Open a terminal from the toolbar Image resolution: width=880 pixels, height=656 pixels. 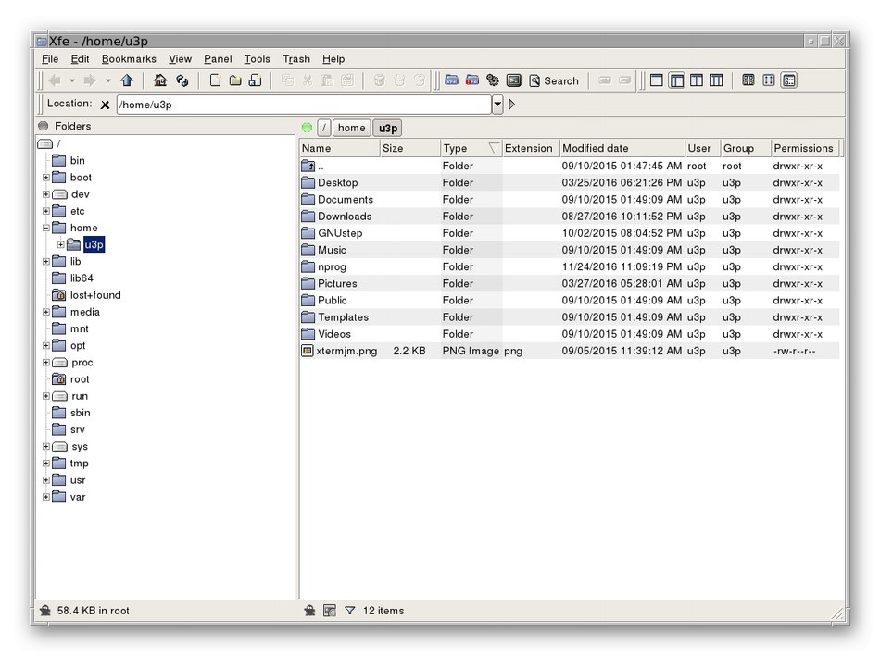pos(513,81)
